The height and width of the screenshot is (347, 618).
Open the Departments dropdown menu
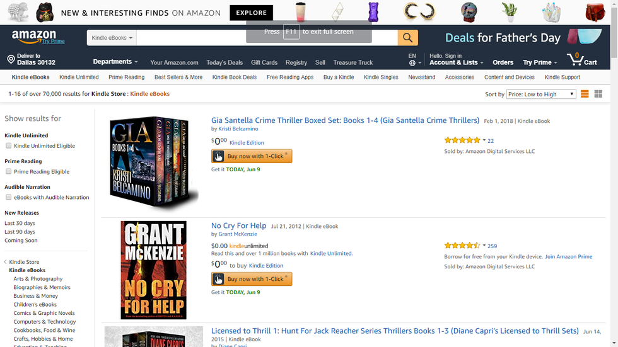tap(115, 62)
